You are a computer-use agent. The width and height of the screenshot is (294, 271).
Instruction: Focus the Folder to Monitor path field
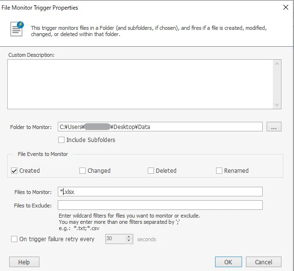(x=160, y=127)
